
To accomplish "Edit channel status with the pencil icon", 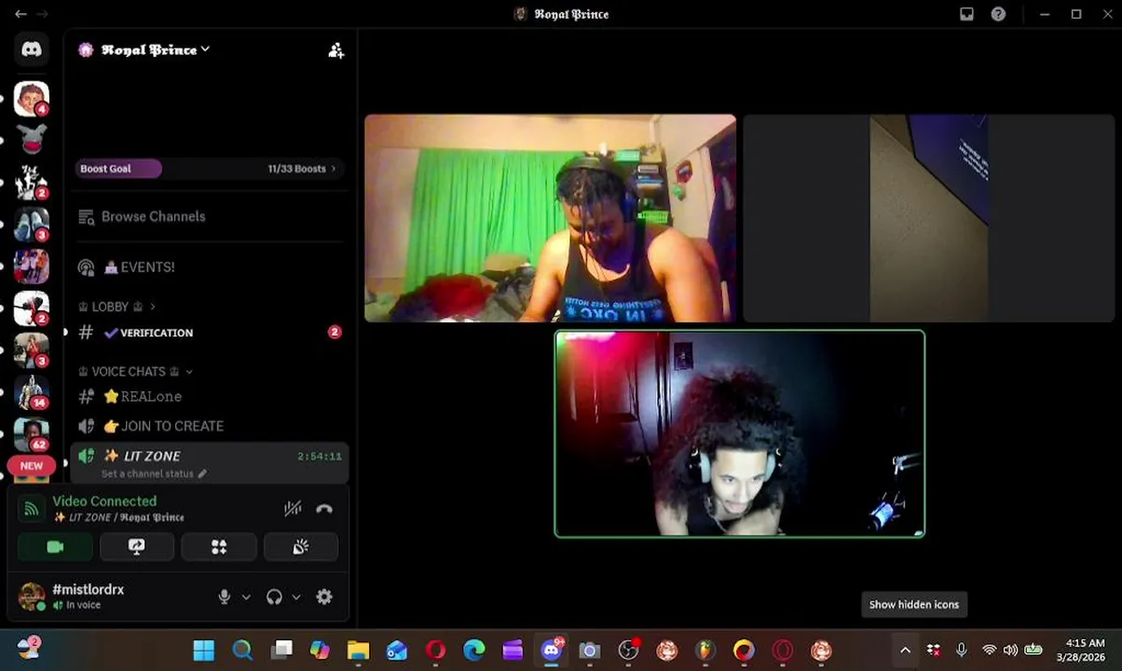I will click(x=202, y=473).
